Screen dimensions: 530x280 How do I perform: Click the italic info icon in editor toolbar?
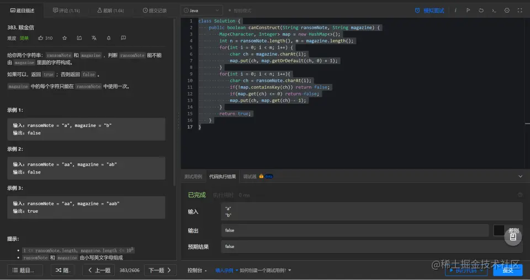[x=455, y=10]
